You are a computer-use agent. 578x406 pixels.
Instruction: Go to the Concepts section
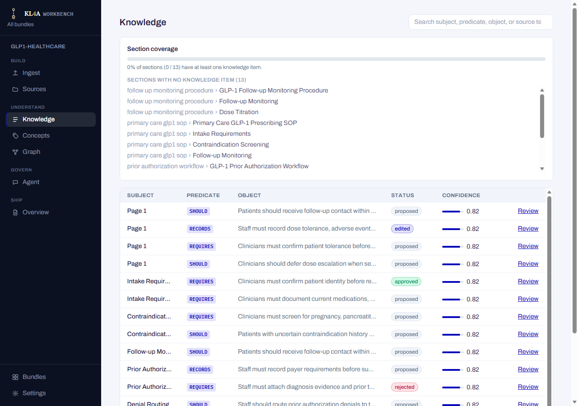(x=51, y=135)
